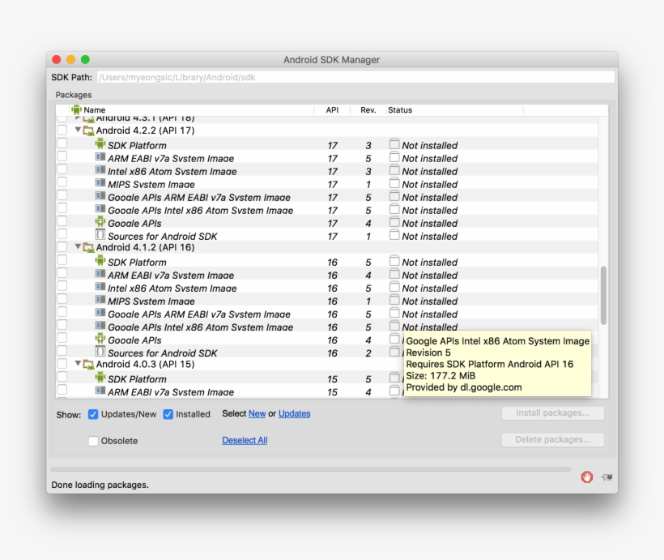Click Not installed status of API 16 SDK Platform
Viewport: 664px width, 560px height.
point(430,263)
